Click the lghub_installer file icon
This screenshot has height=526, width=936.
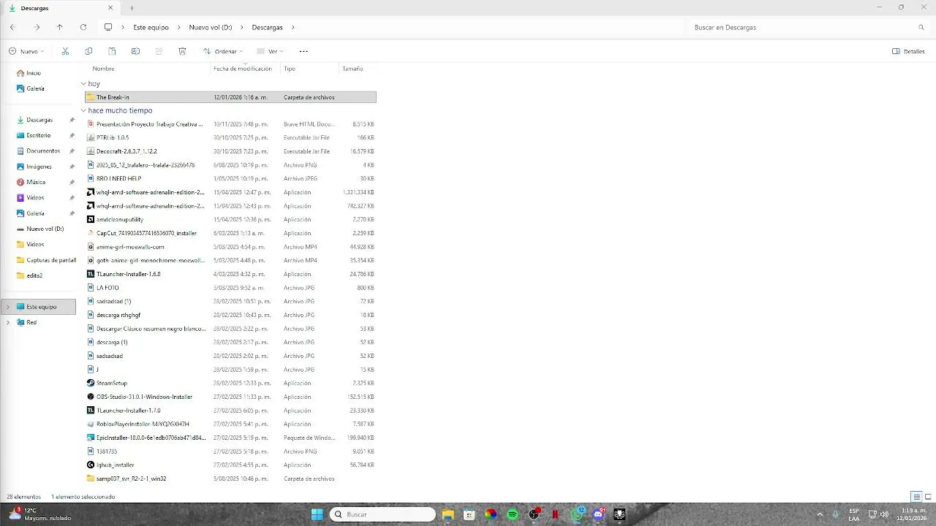pyautogui.click(x=91, y=465)
